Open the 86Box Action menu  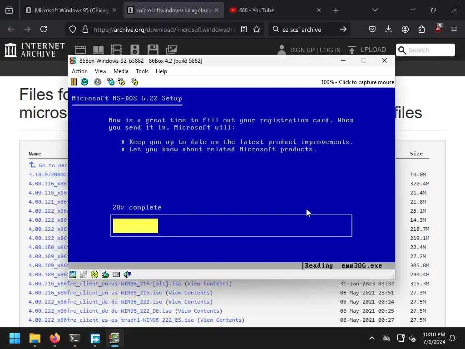tap(79, 71)
